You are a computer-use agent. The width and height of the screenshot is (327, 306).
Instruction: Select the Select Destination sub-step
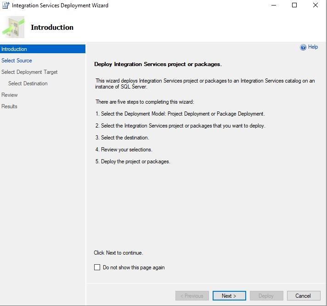[x=28, y=83]
